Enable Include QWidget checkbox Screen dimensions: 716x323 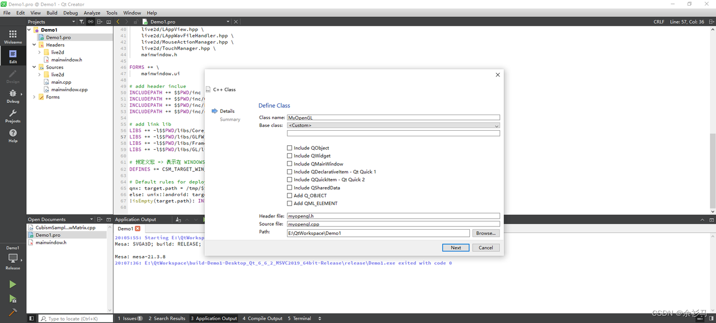click(x=290, y=156)
